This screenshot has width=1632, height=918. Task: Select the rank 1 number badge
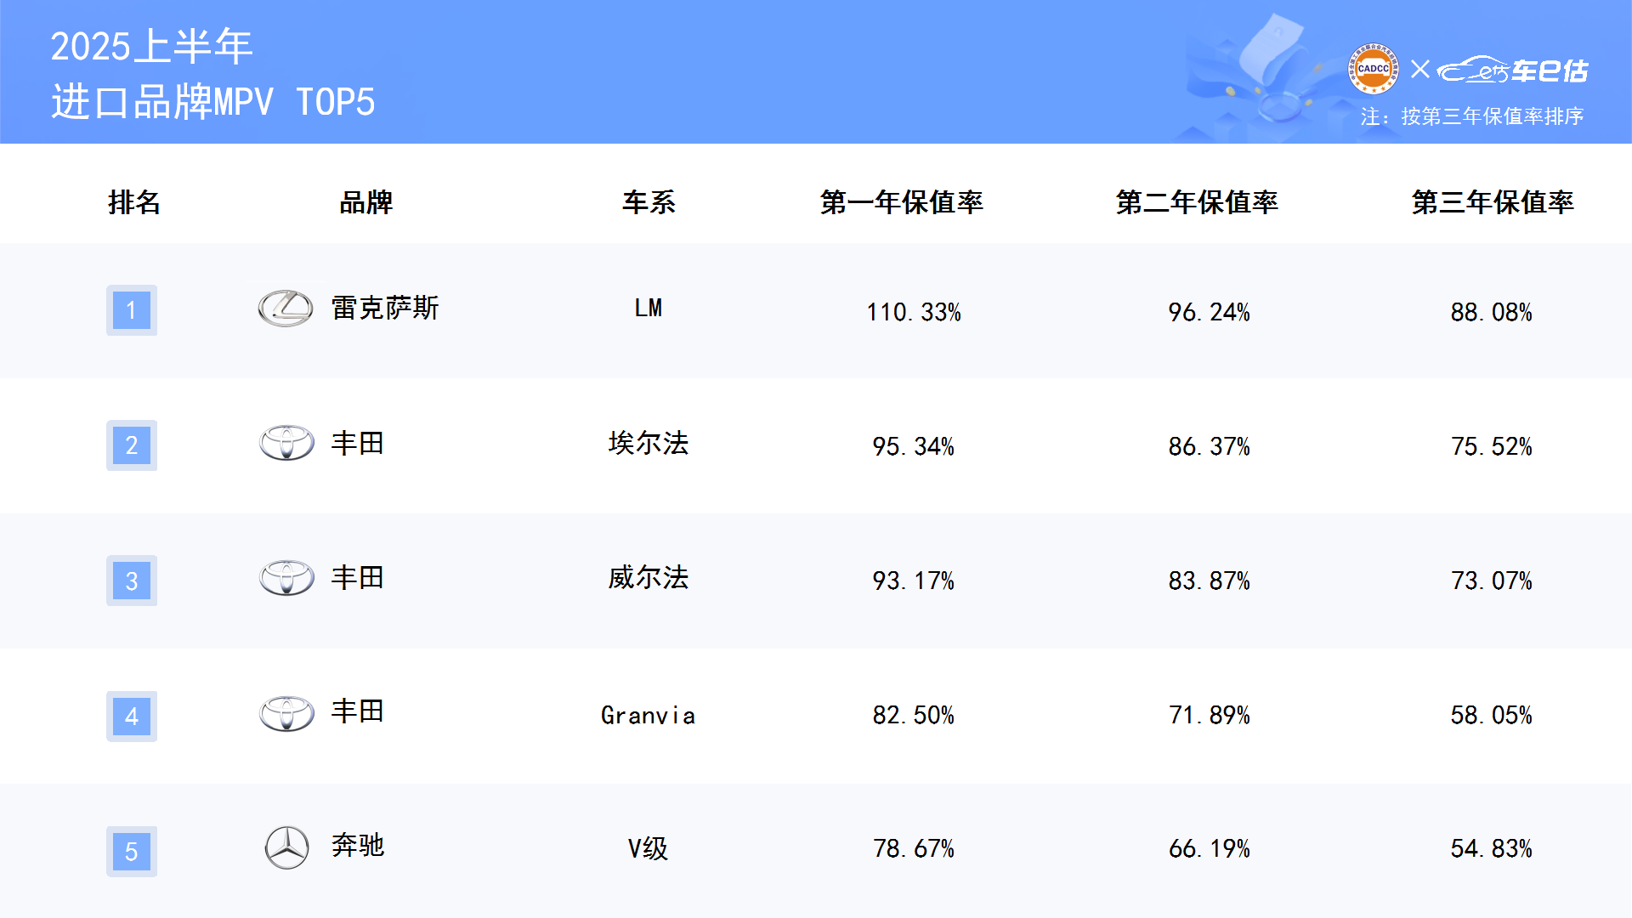tap(132, 310)
